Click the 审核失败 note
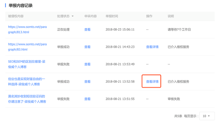219x122 pixels. point(174,99)
